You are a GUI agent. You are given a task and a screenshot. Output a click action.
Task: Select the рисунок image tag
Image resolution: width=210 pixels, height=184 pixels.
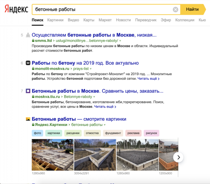click(x=151, y=133)
